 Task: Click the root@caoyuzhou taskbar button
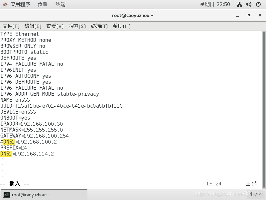tap(44, 195)
